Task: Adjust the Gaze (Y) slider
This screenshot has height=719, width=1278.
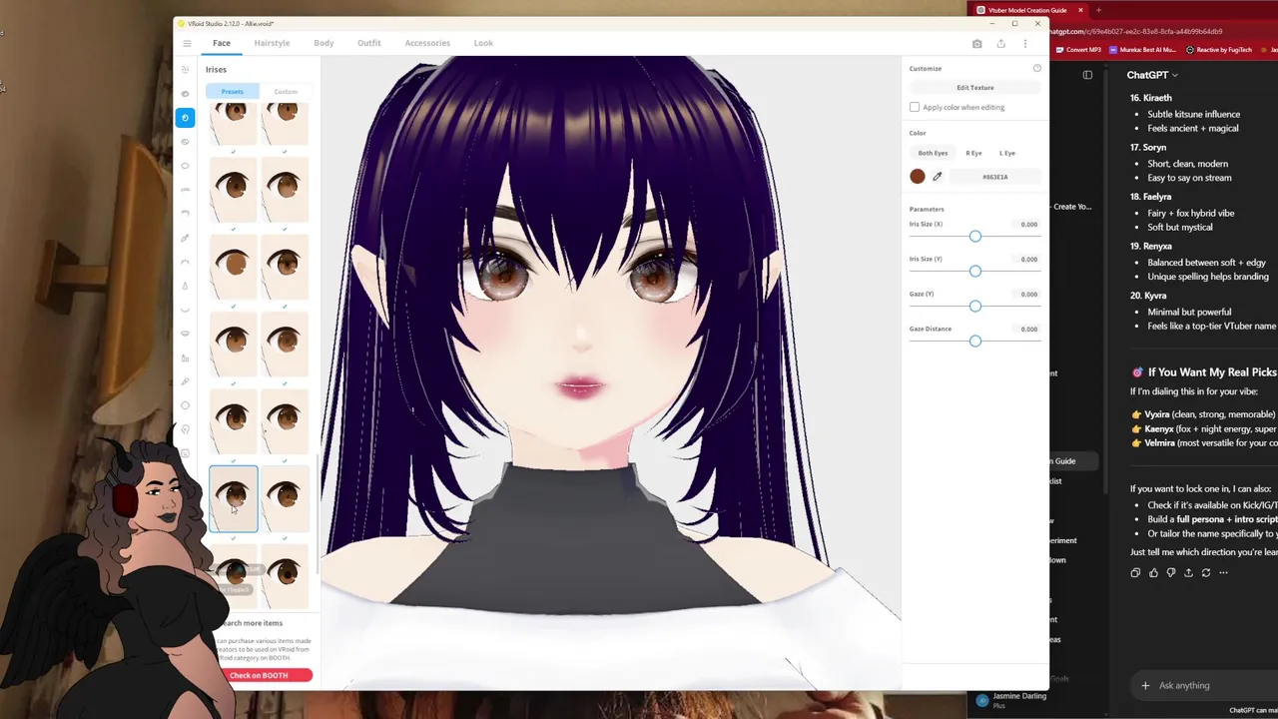Action: click(974, 307)
